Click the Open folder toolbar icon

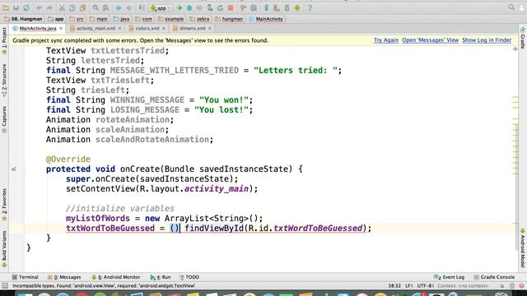pyautogui.click(x=6, y=7)
